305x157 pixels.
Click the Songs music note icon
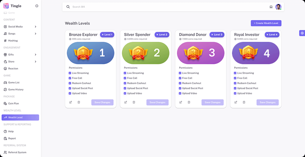coord(5,33)
